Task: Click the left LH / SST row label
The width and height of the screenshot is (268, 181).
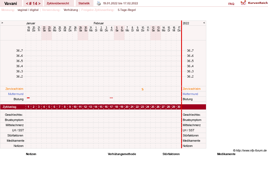Action: coord(18,130)
